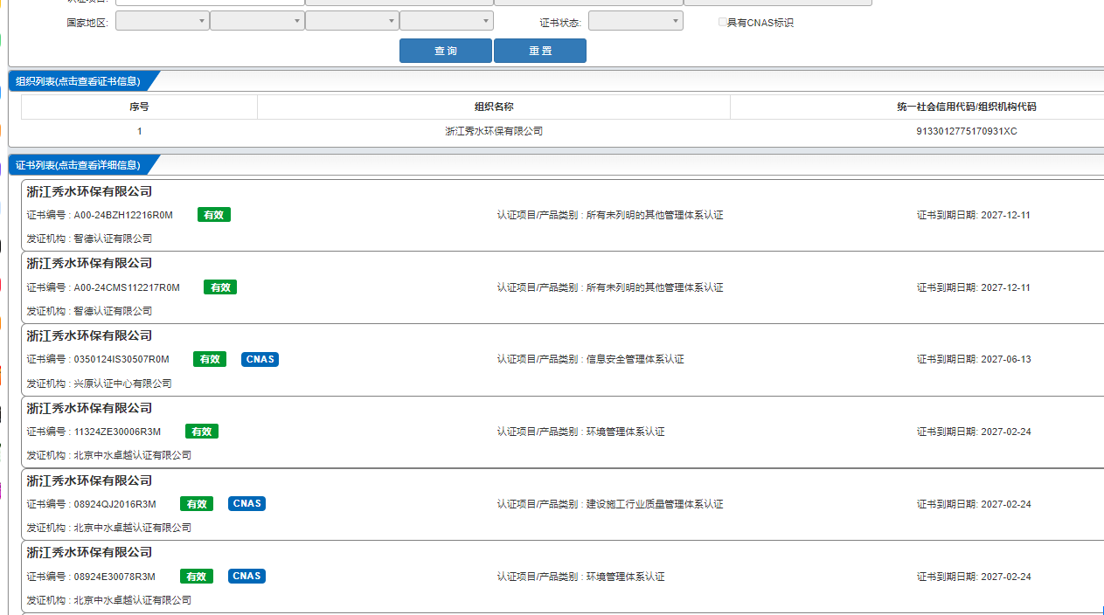The width and height of the screenshot is (1104, 615).
Task: Click the 查询 search button
Action: click(x=446, y=51)
